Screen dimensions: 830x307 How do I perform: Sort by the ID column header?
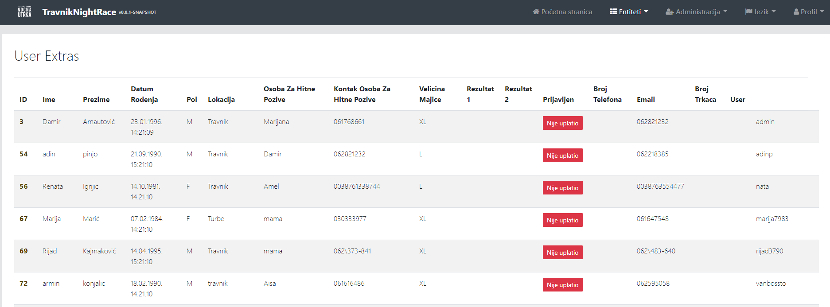23,100
